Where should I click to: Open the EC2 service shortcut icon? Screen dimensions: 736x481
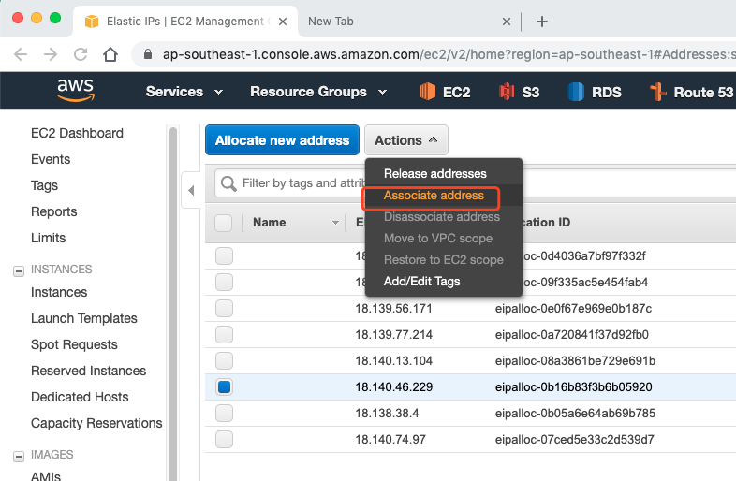[x=427, y=92]
